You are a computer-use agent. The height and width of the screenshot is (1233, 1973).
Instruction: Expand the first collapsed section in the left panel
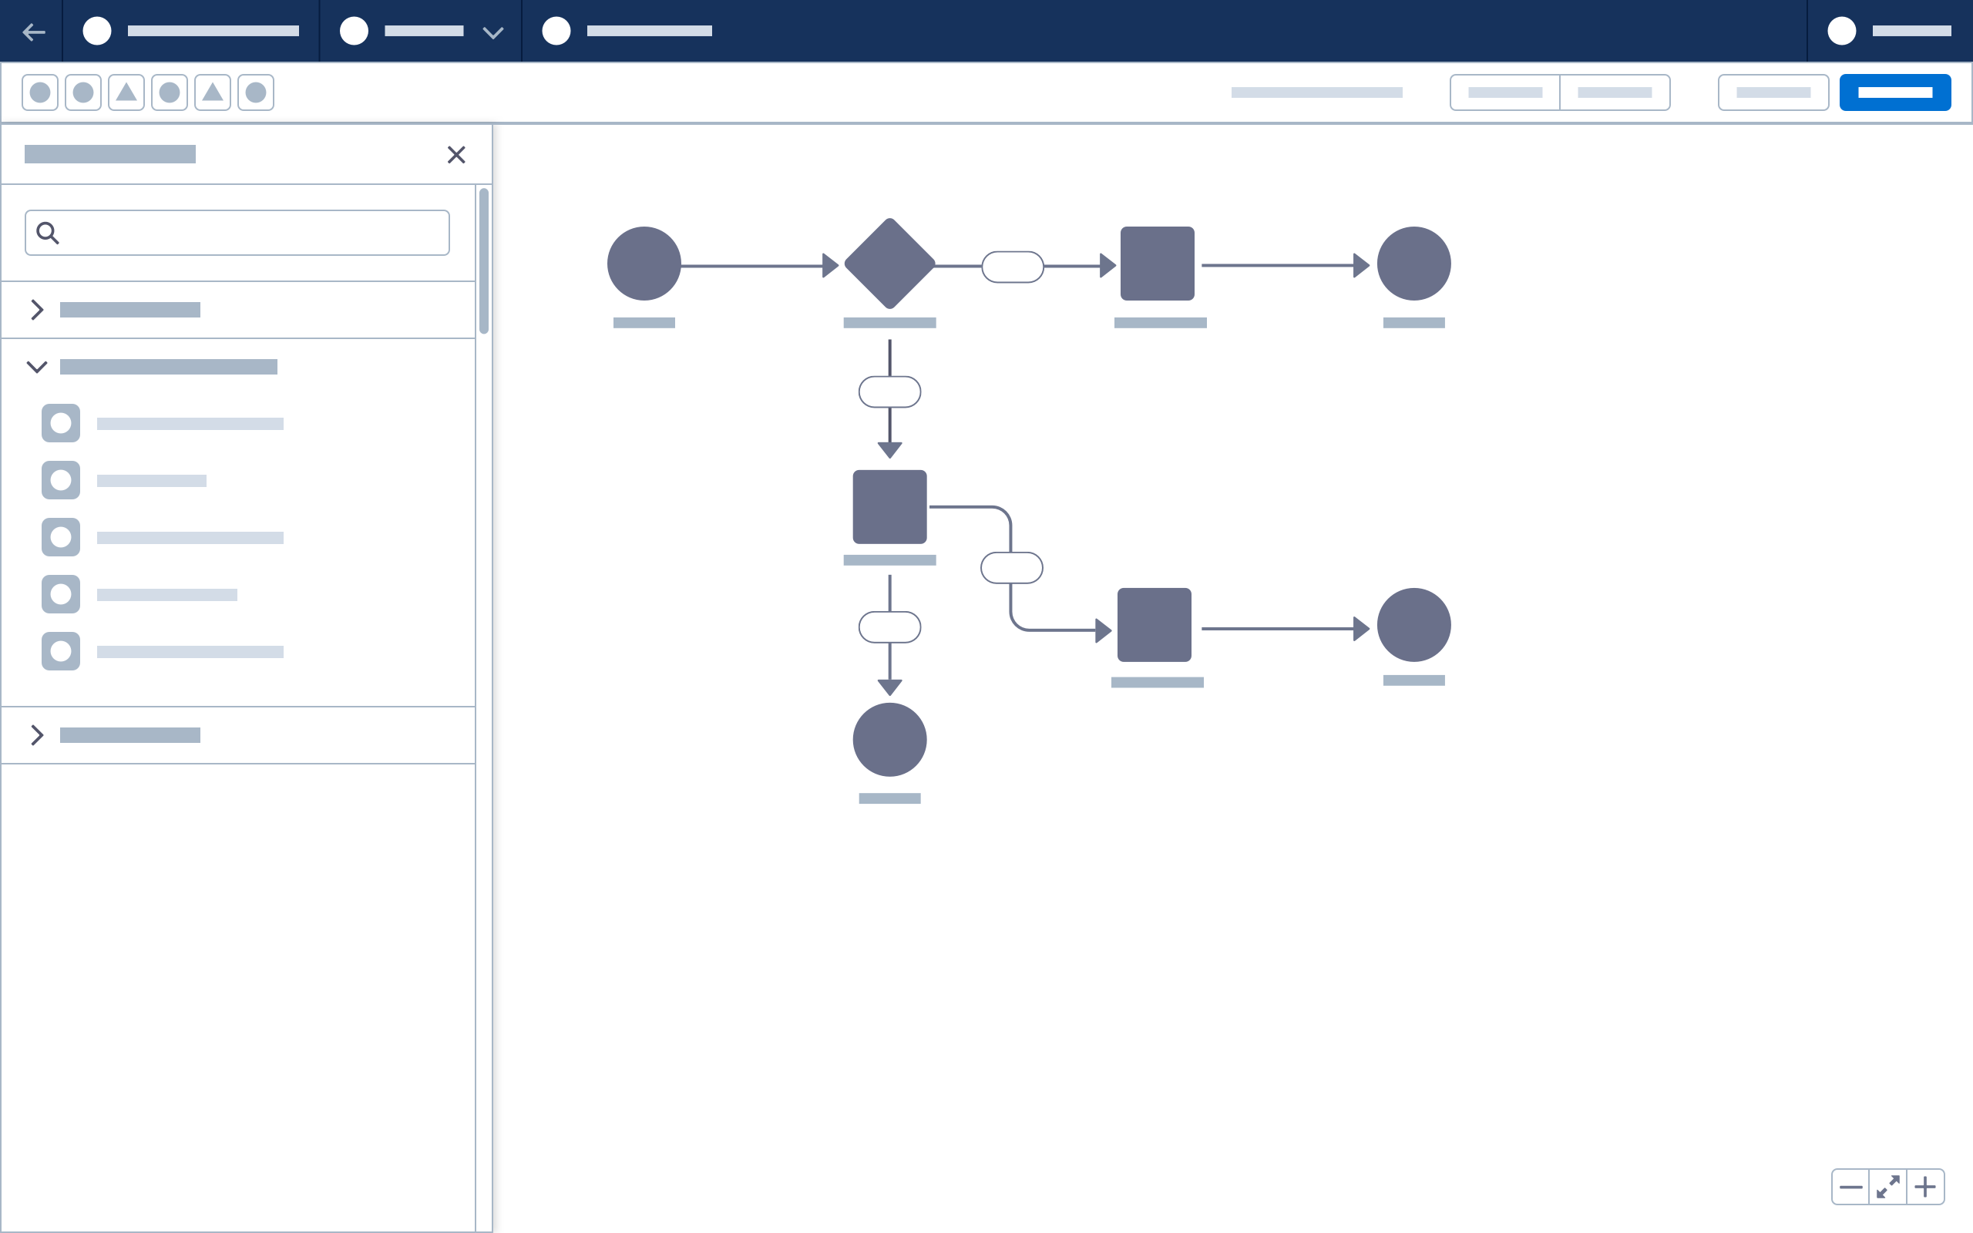click(37, 310)
